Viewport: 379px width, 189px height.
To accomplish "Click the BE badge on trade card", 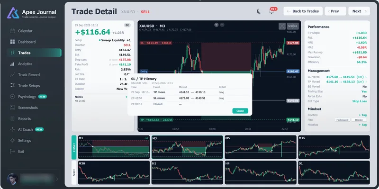I will (127, 25).
